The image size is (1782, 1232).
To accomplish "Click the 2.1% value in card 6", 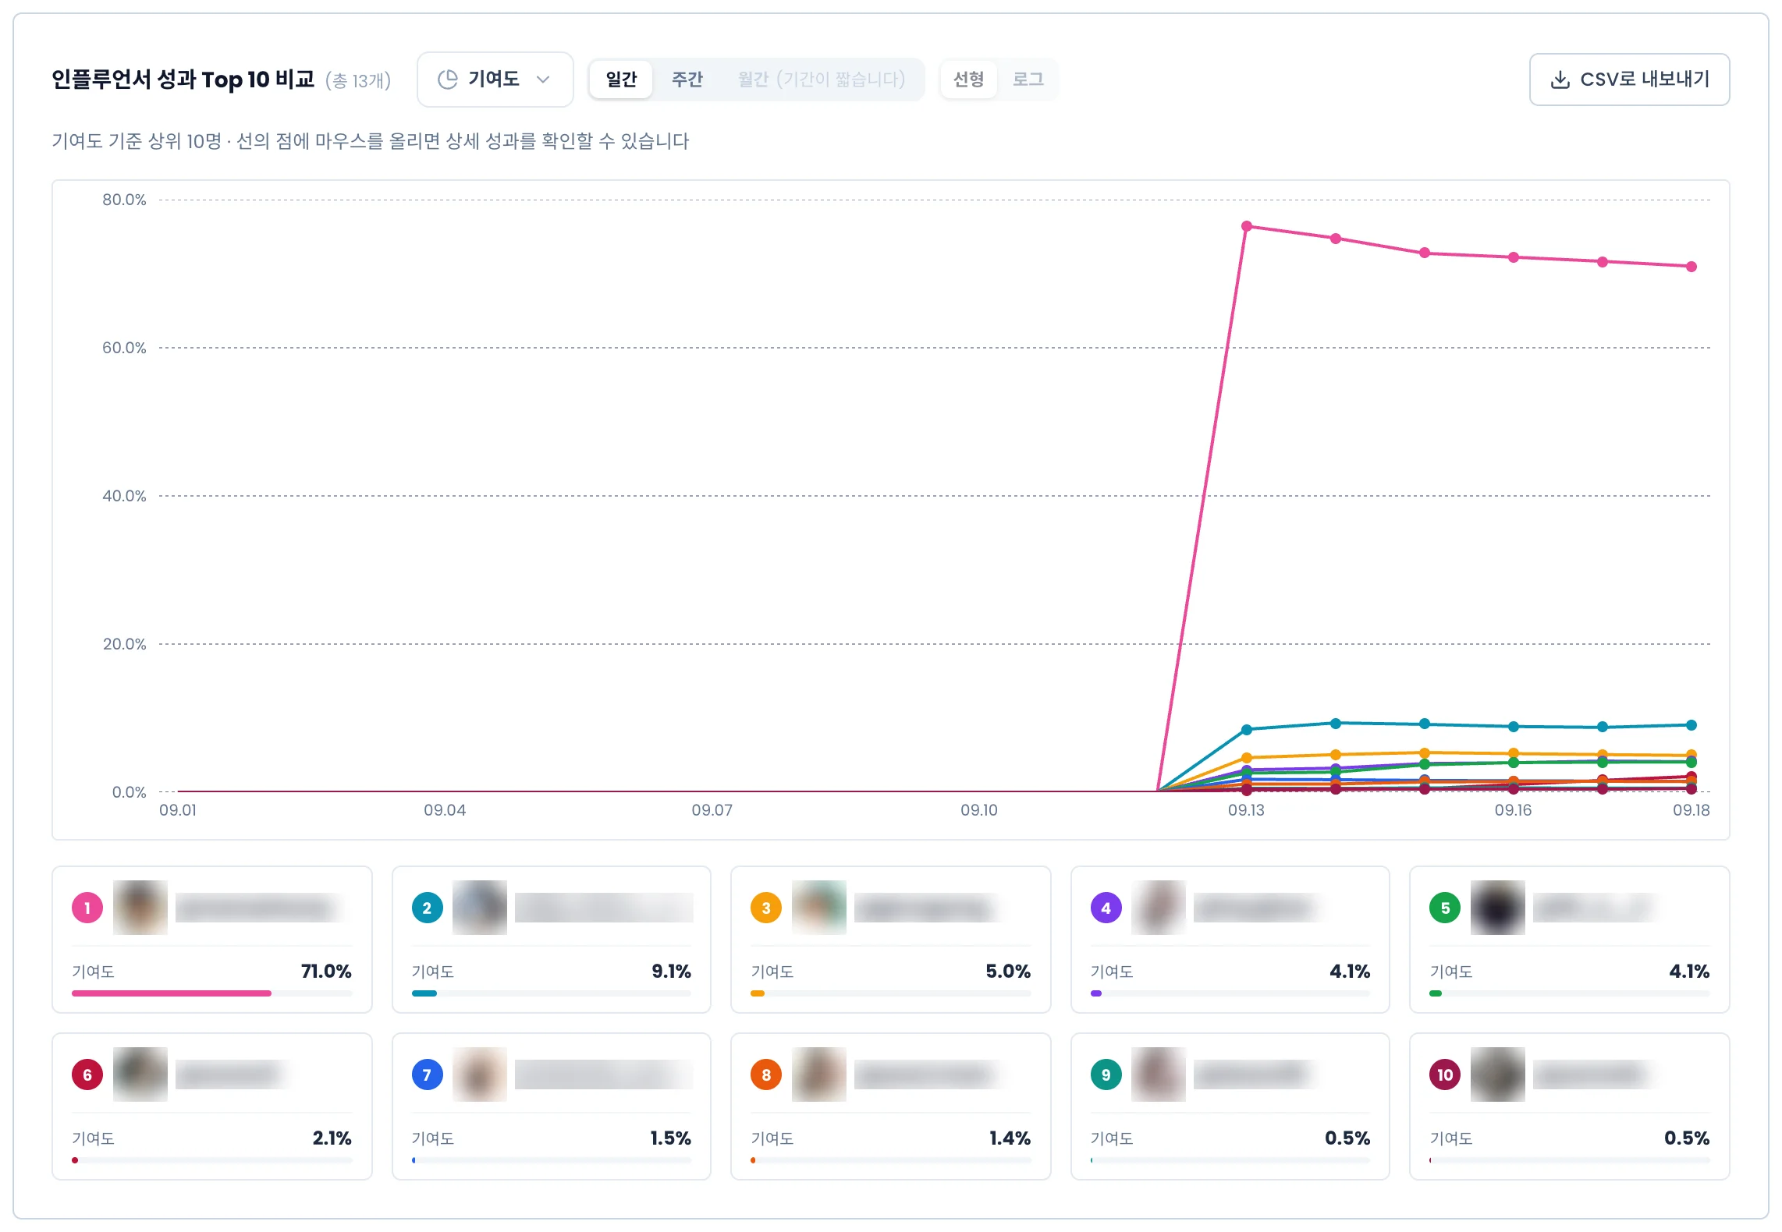I will (332, 1138).
